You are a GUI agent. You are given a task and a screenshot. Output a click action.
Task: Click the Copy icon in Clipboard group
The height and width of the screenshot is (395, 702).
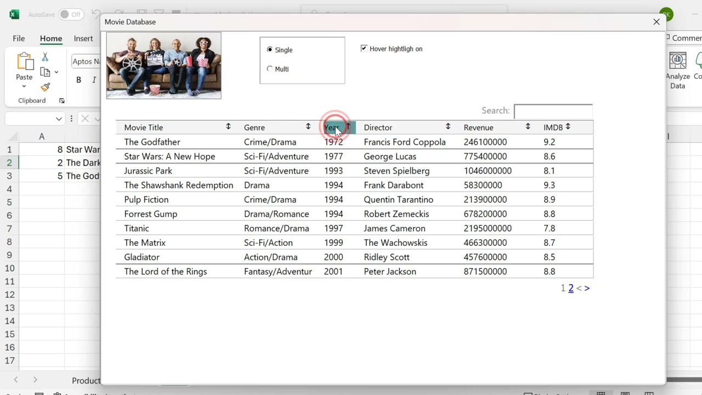pos(45,72)
